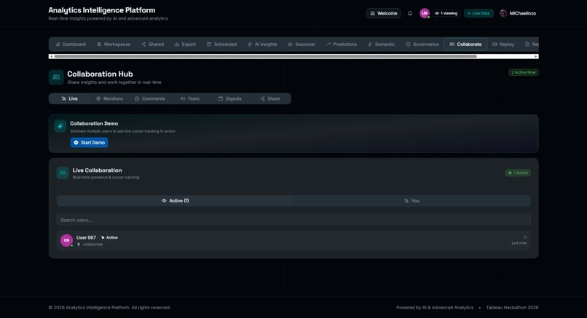Click the User 987 avatar in list
587x318 pixels.
point(66,241)
